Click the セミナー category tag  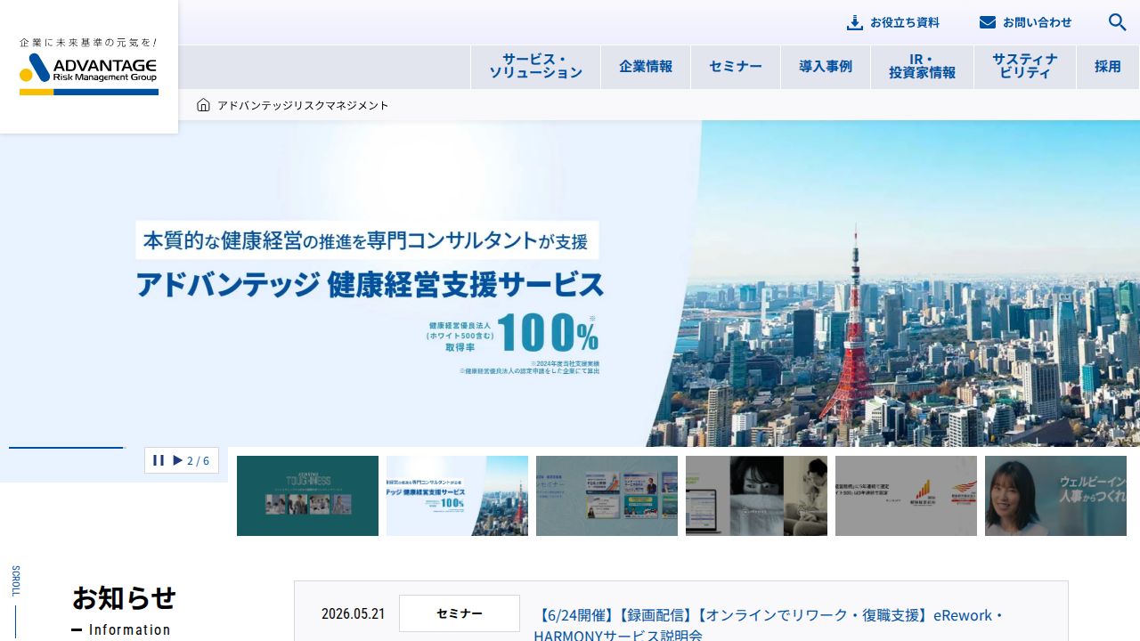[460, 613]
